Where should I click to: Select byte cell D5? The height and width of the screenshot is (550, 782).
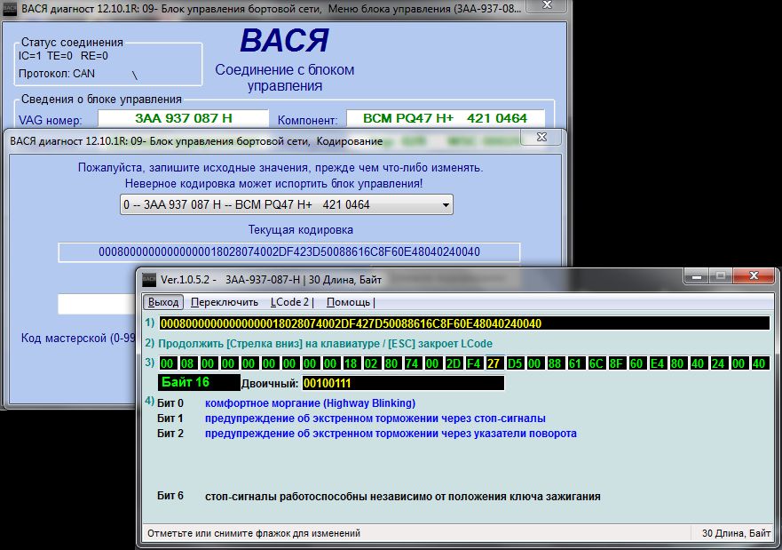[514, 363]
